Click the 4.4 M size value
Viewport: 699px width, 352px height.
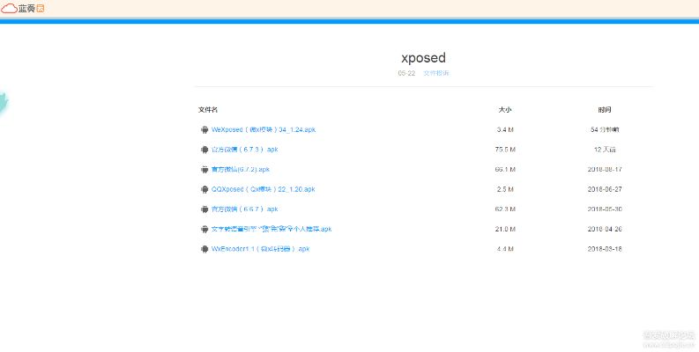pyautogui.click(x=505, y=249)
